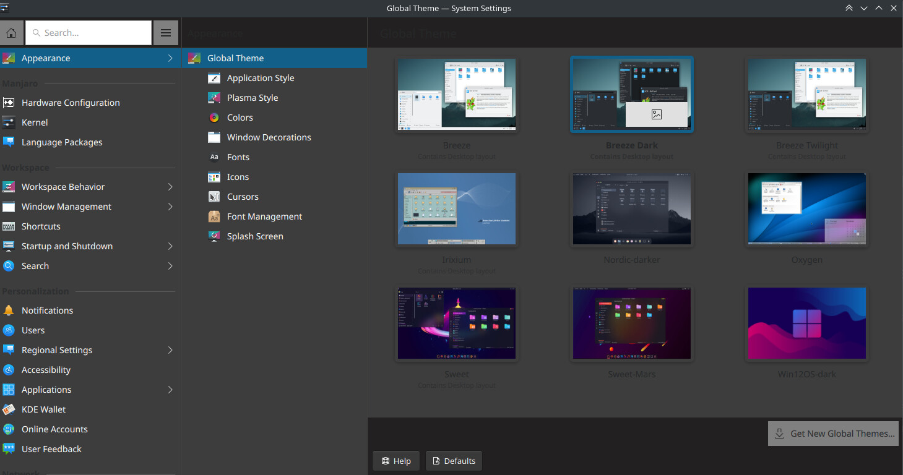The image size is (903, 475).
Task: Open the Accessibility icon
Action: tap(9, 370)
